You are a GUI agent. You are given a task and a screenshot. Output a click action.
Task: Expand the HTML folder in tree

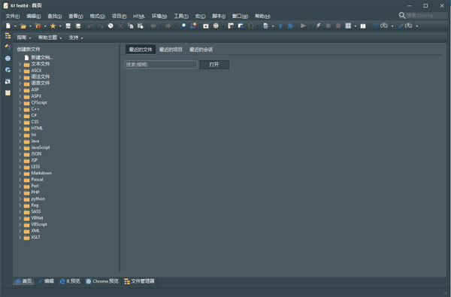tap(20, 129)
